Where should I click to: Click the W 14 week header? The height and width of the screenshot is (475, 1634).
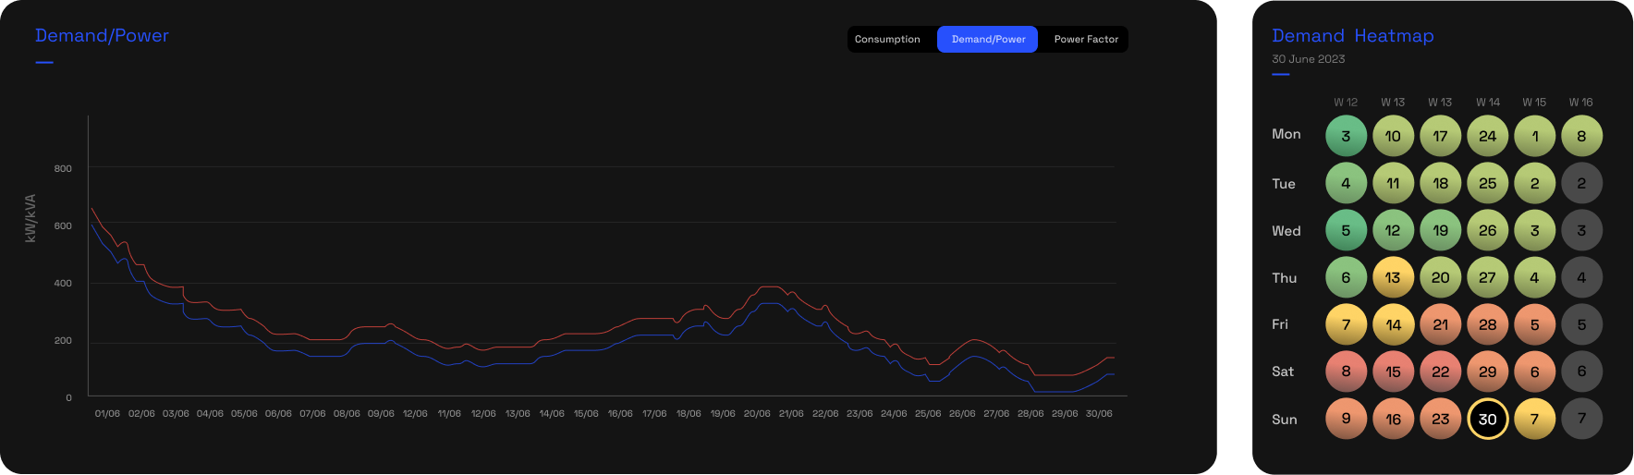click(1487, 103)
